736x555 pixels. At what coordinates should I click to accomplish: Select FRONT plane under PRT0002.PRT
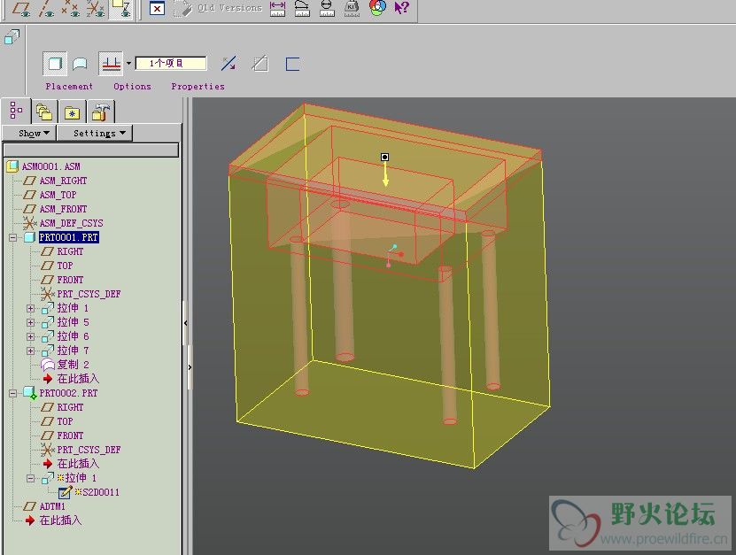[70, 436]
